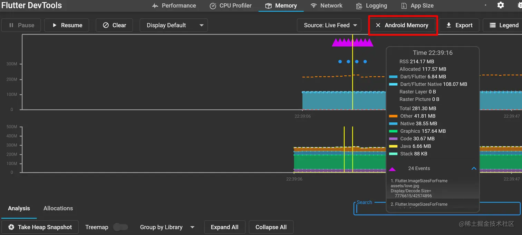This screenshot has height=235, width=522.
Task: Click the 'Allocated 117.57 MB' value
Action: point(423,69)
